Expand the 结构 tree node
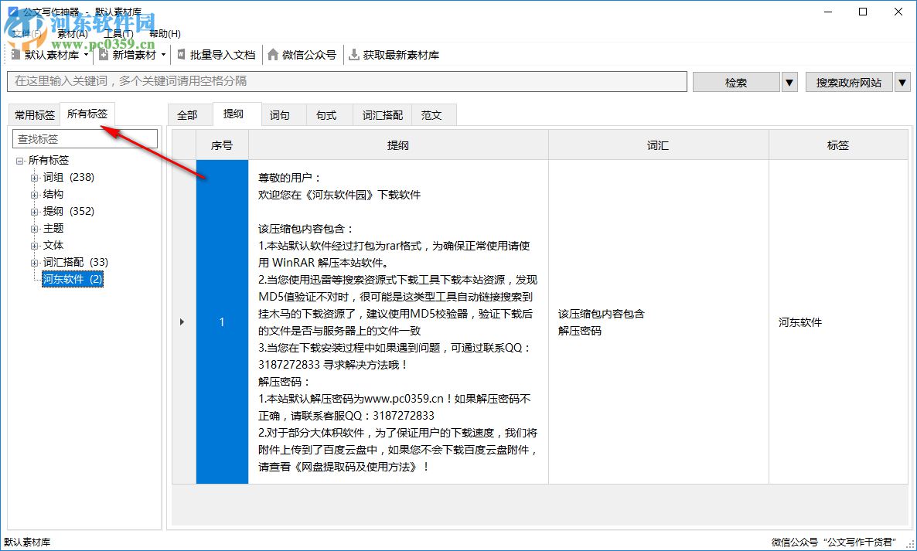Screen dimensions: 917x551 (35, 195)
